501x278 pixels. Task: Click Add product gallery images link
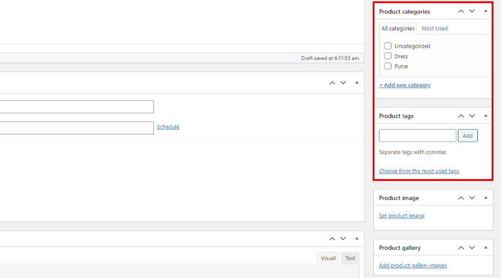point(413,265)
